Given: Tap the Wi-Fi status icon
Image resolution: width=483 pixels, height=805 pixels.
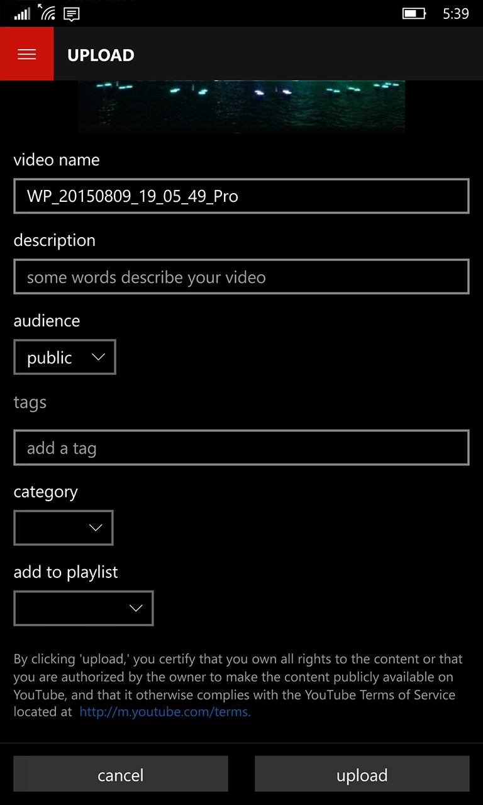Looking at the screenshot, I should (x=47, y=13).
